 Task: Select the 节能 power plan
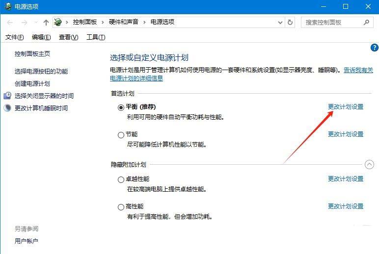pos(121,135)
